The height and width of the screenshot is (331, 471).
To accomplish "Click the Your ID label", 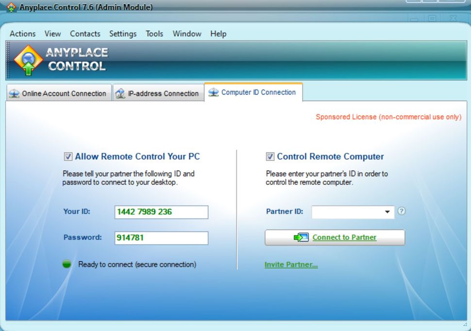I will 77,212.
